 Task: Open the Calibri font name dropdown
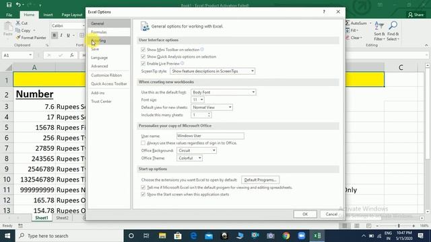tap(84, 26)
